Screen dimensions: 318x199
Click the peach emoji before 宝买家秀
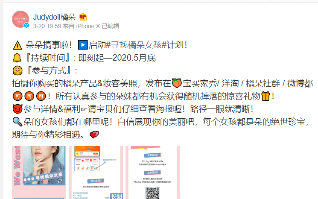pyautogui.click(x=177, y=83)
